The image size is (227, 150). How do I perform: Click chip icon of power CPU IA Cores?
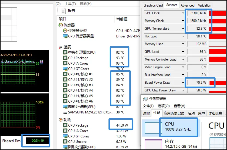coord(65,131)
